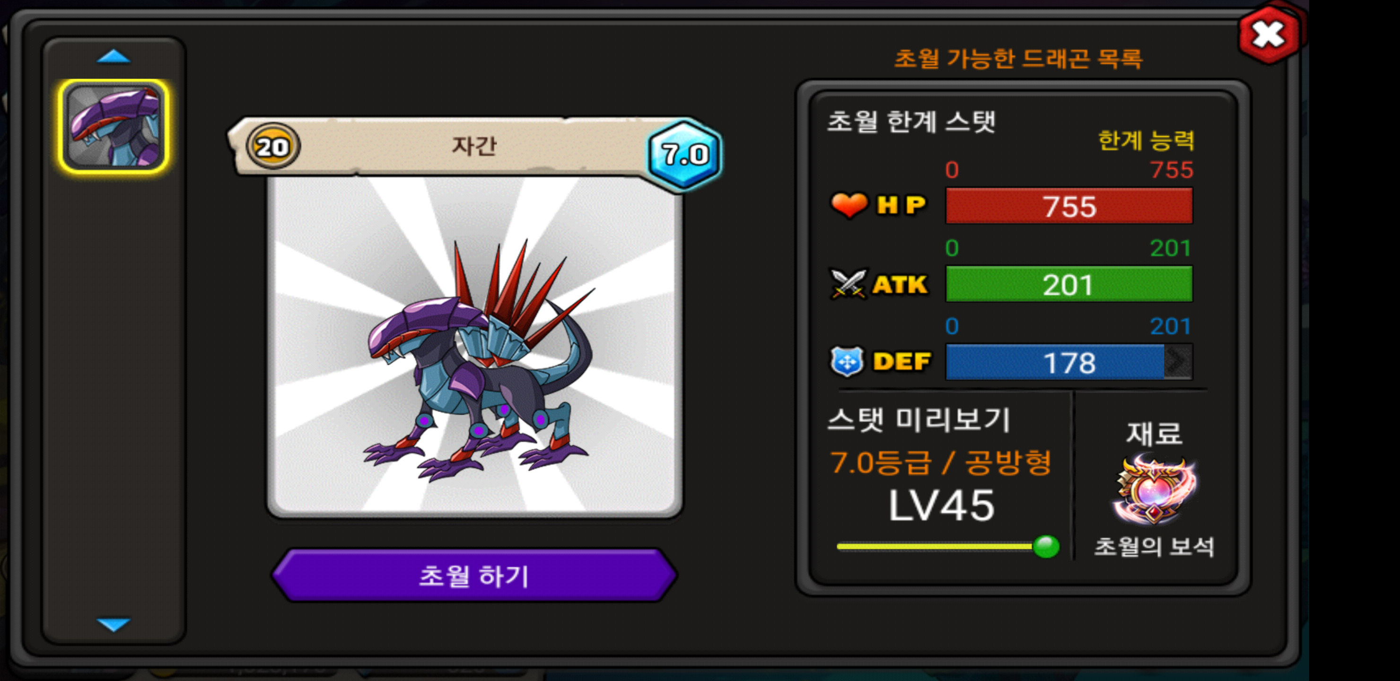Select the Zagan dragon thumbnail in list
1400x681 pixels.
114,126
